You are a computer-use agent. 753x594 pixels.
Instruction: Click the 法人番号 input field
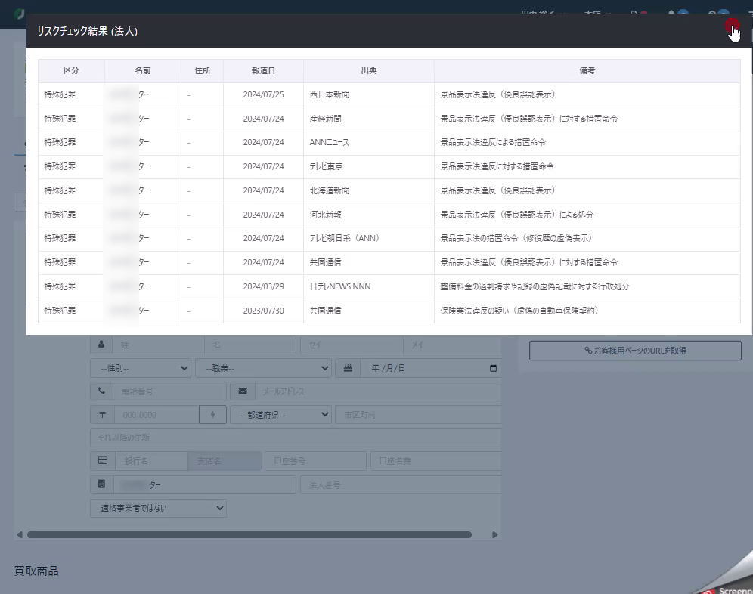[401, 484]
